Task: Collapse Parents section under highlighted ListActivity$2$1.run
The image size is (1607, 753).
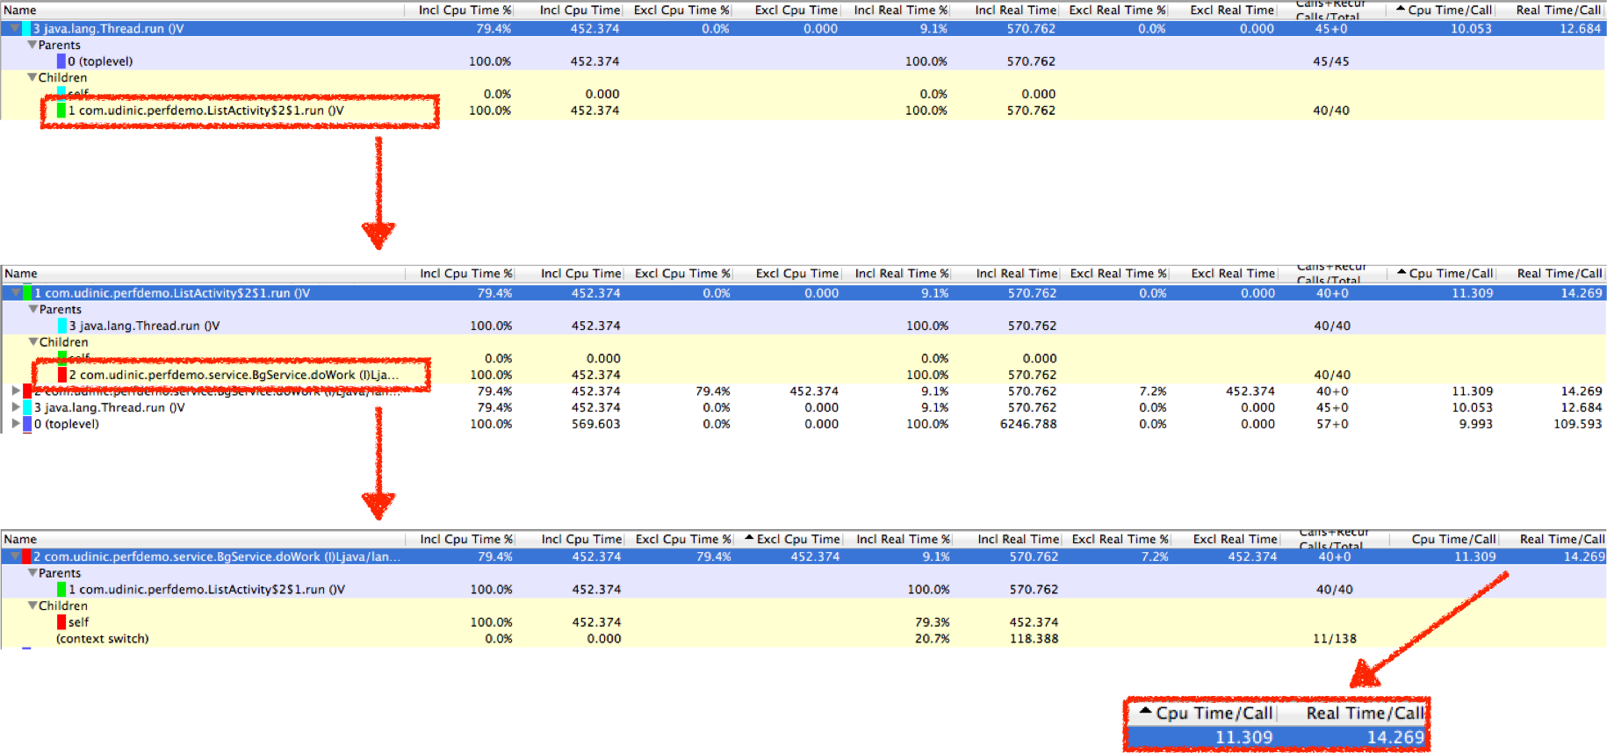Action: (x=33, y=309)
